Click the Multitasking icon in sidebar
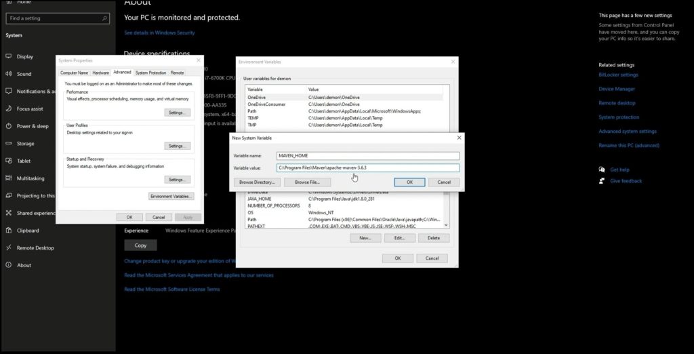Image resolution: width=694 pixels, height=354 pixels. coord(8,178)
